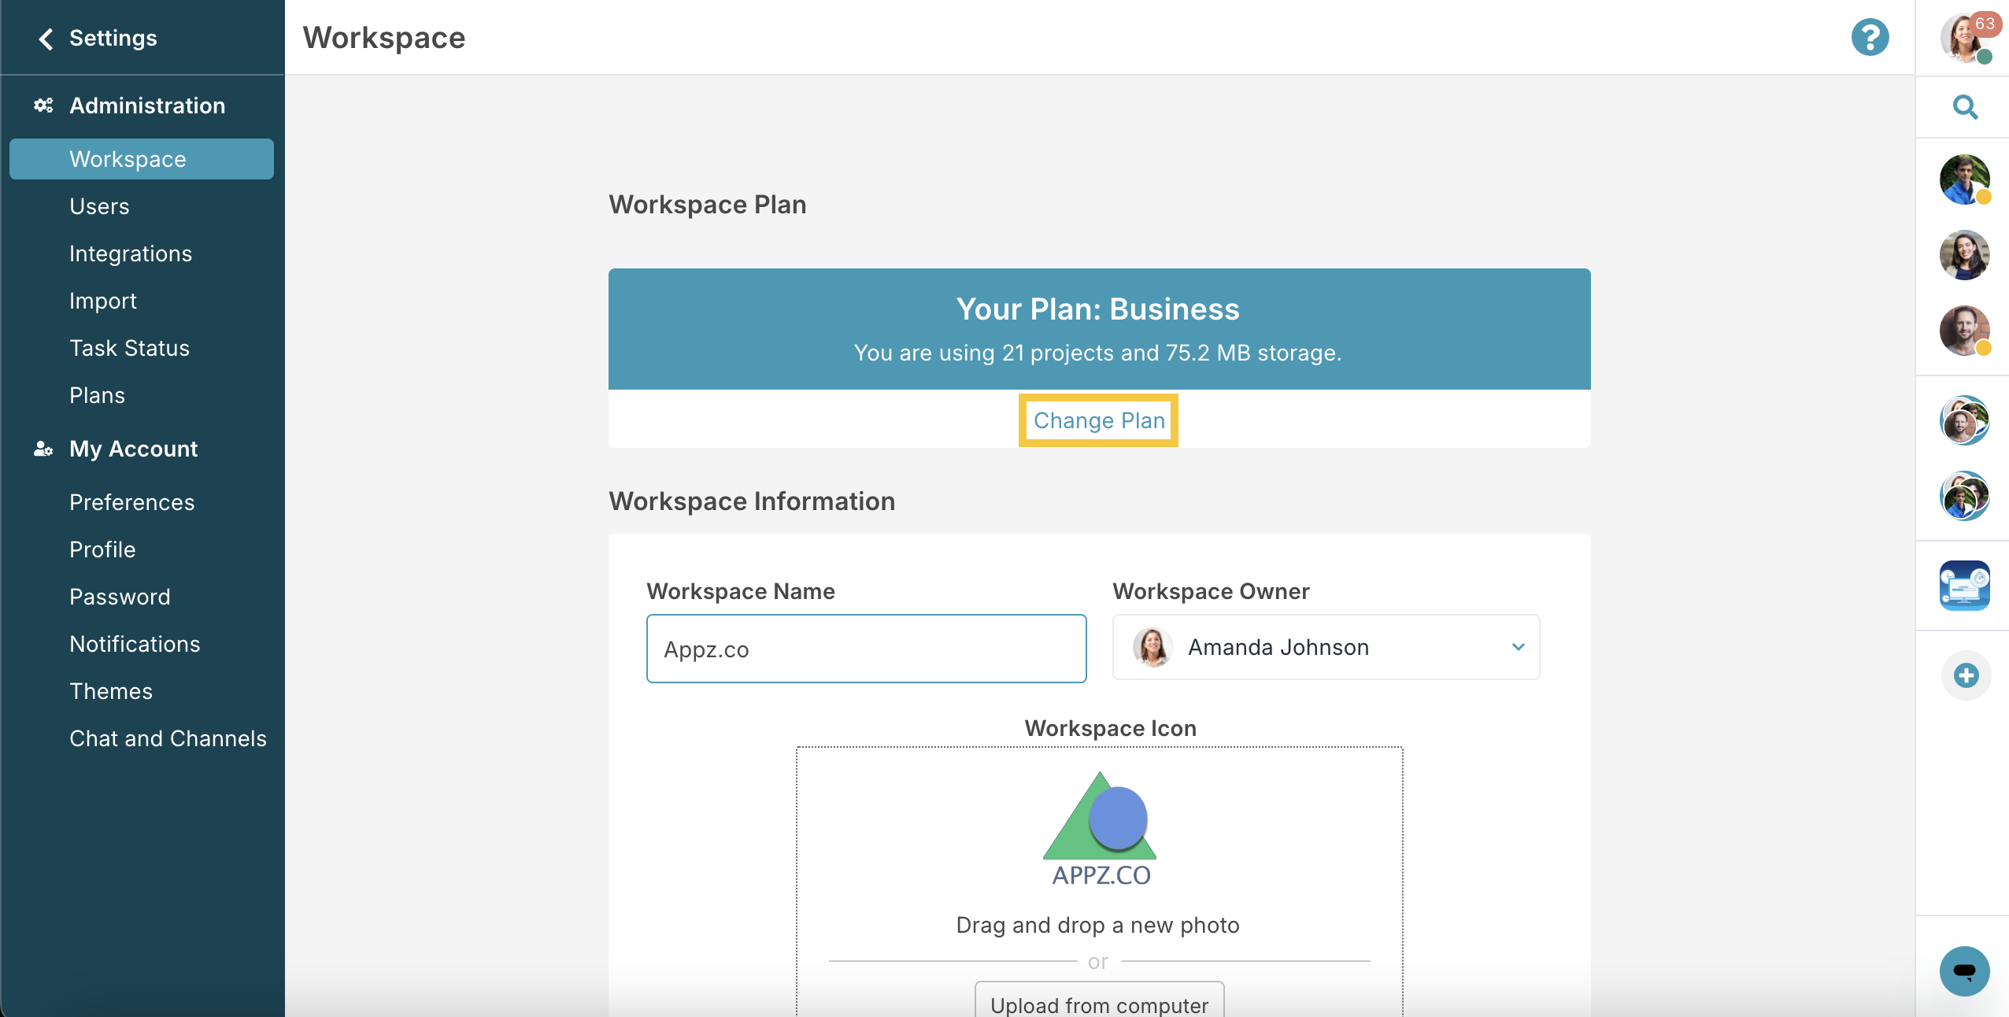Expand the Workspace Owner dropdown
Viewport: 2009px width, 1017px height.
(x=1326, y=647)
